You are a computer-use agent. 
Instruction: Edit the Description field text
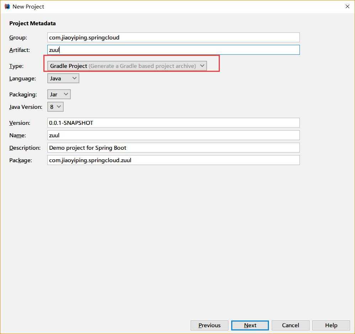coord(174,148)
